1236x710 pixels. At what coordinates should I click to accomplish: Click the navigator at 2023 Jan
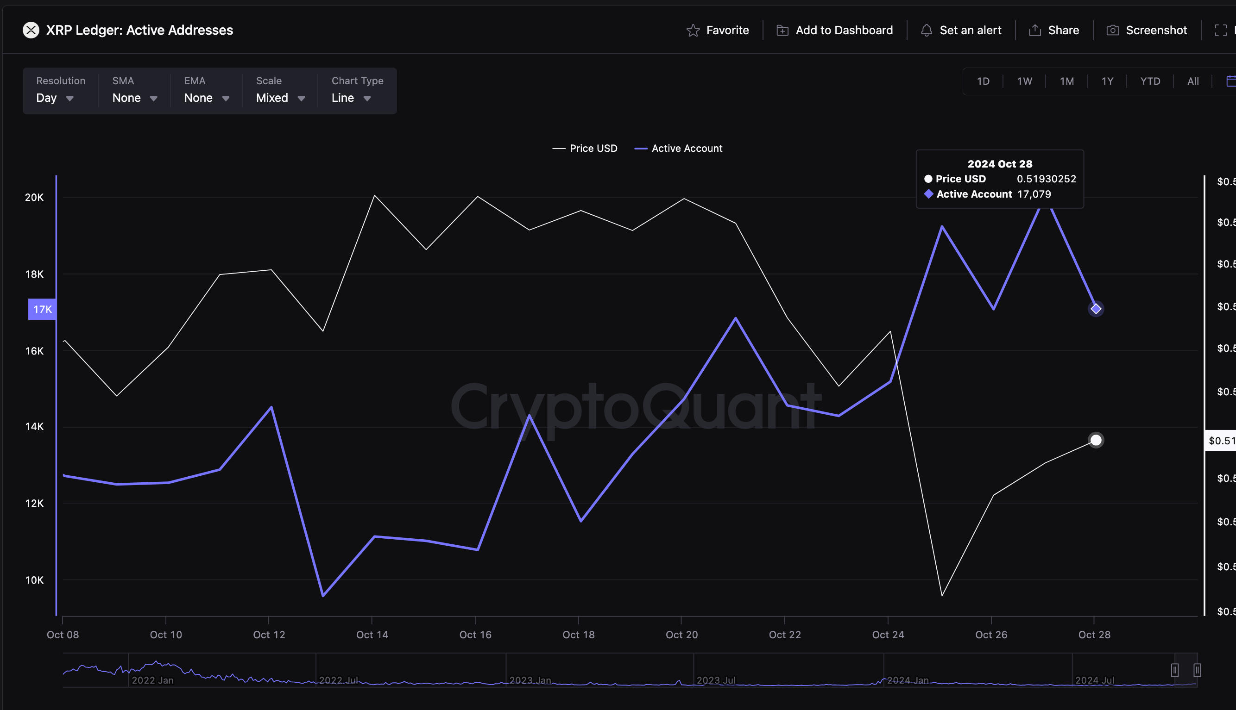coord(530,680)
